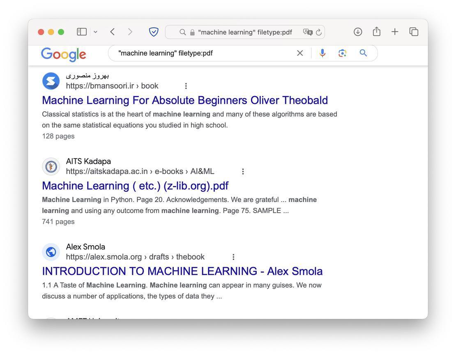Click the Safari address bar field
456x356 pixels.
pyautogui.click(x=245, y=32)
